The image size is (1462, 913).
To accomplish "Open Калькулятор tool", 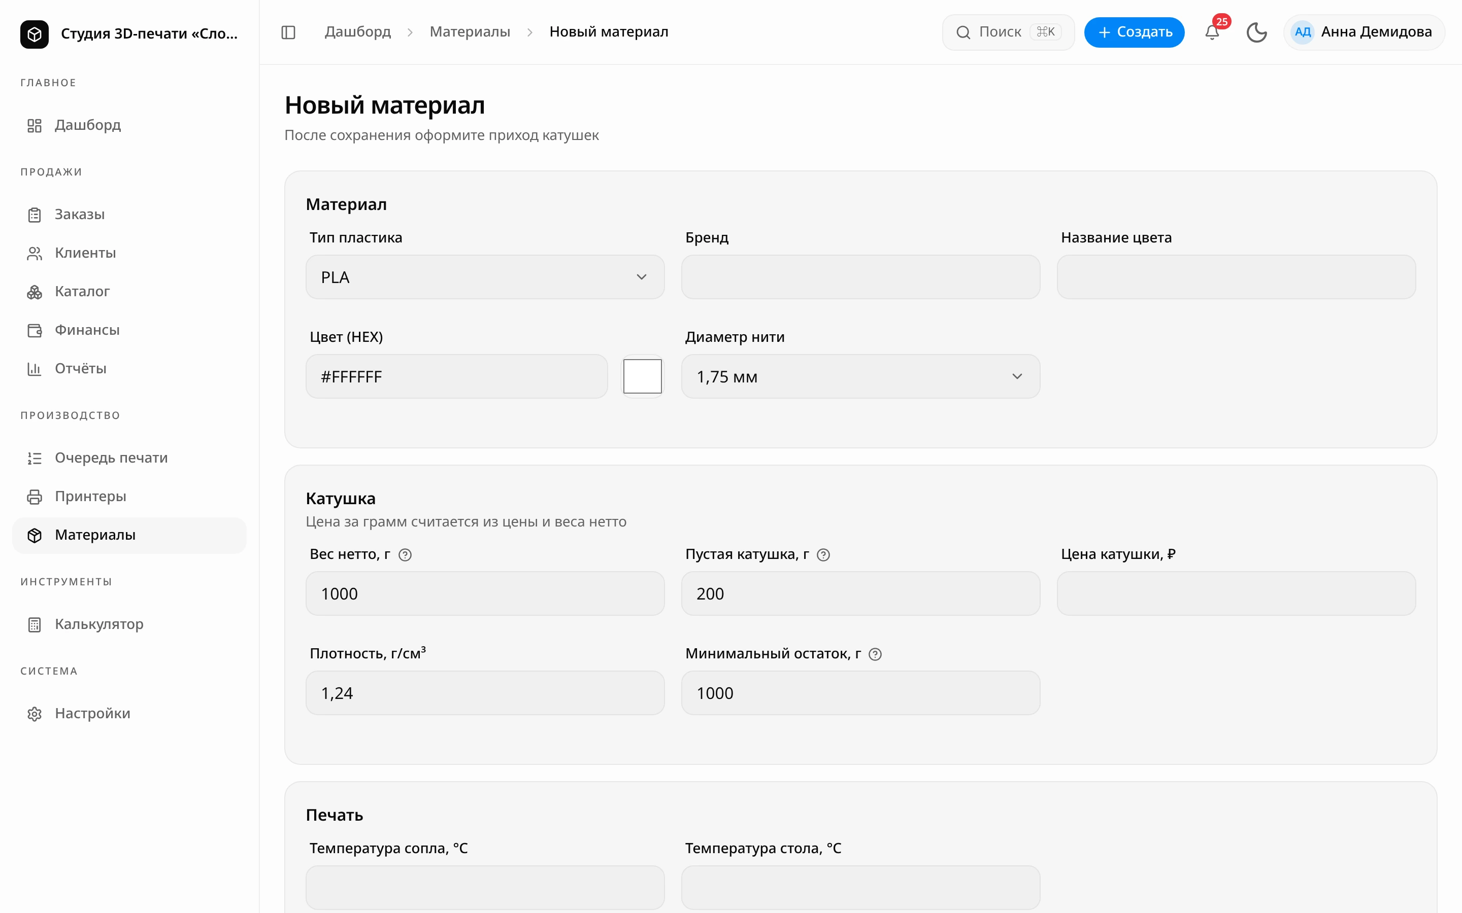I will [129, 624].
